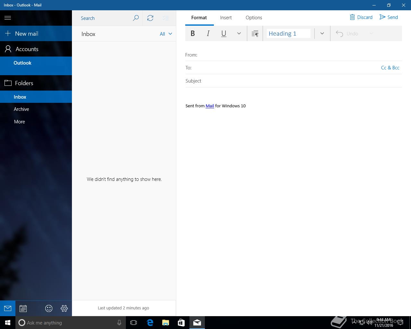Screen dimensions: 411x329
Task: Expand more font formatting options
Action: tap(239, 33)
